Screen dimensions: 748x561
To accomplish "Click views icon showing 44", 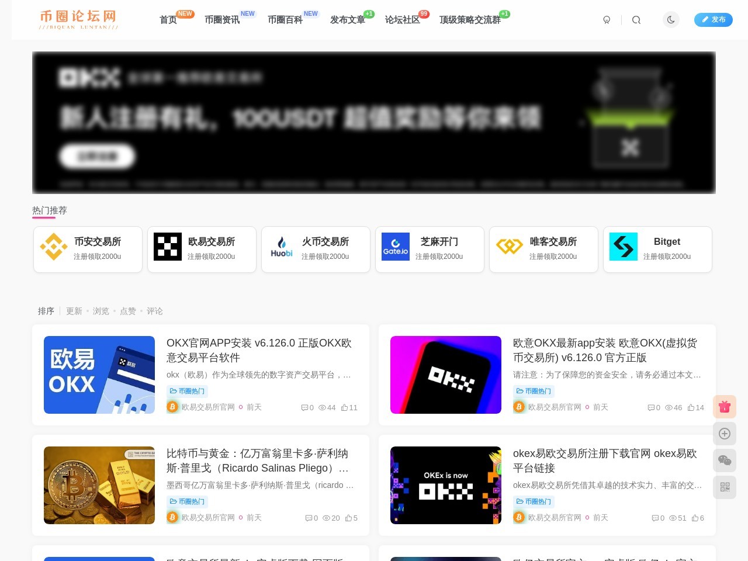I will [322, 407].
